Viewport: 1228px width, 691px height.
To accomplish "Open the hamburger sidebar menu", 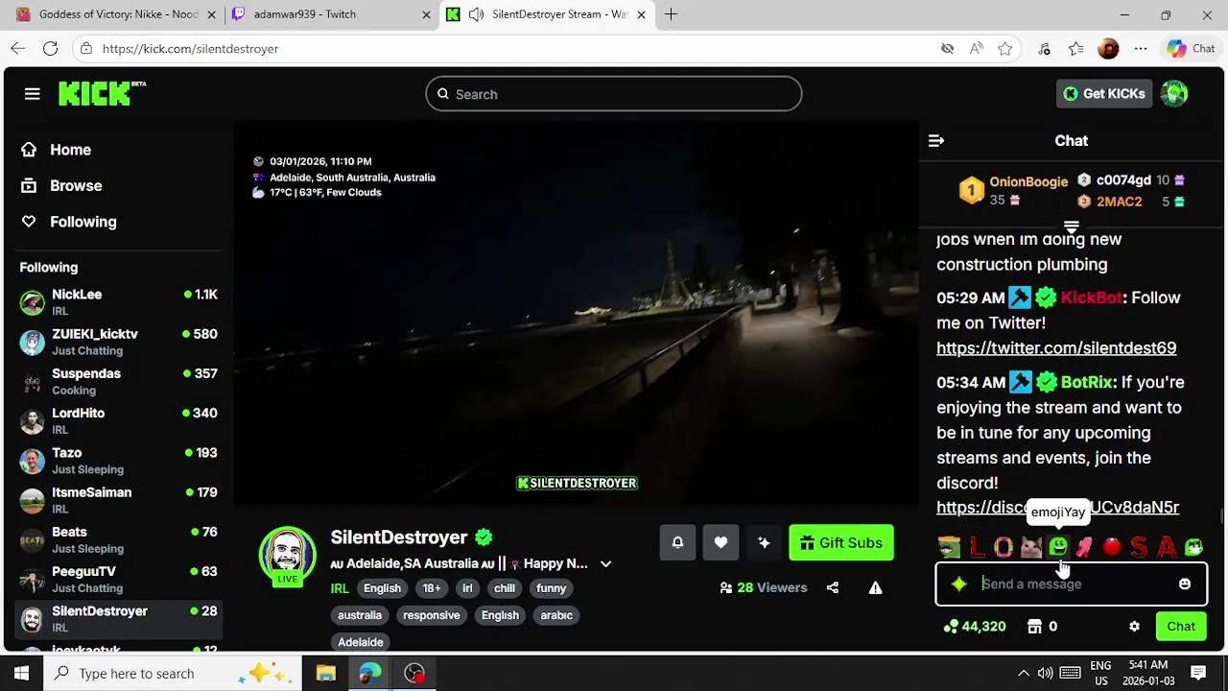I will (x=33, y=93).
